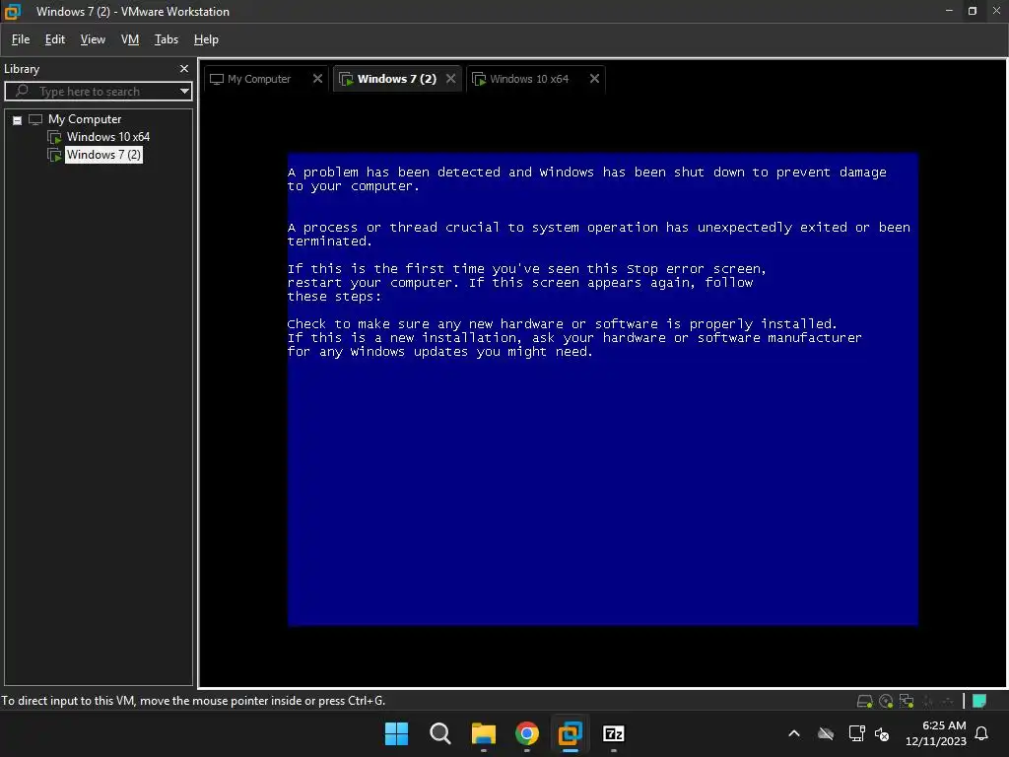The image size is (1009, 757).
Task: Click the dimmed sound card status icon
Action: click(x=947, y=701)
